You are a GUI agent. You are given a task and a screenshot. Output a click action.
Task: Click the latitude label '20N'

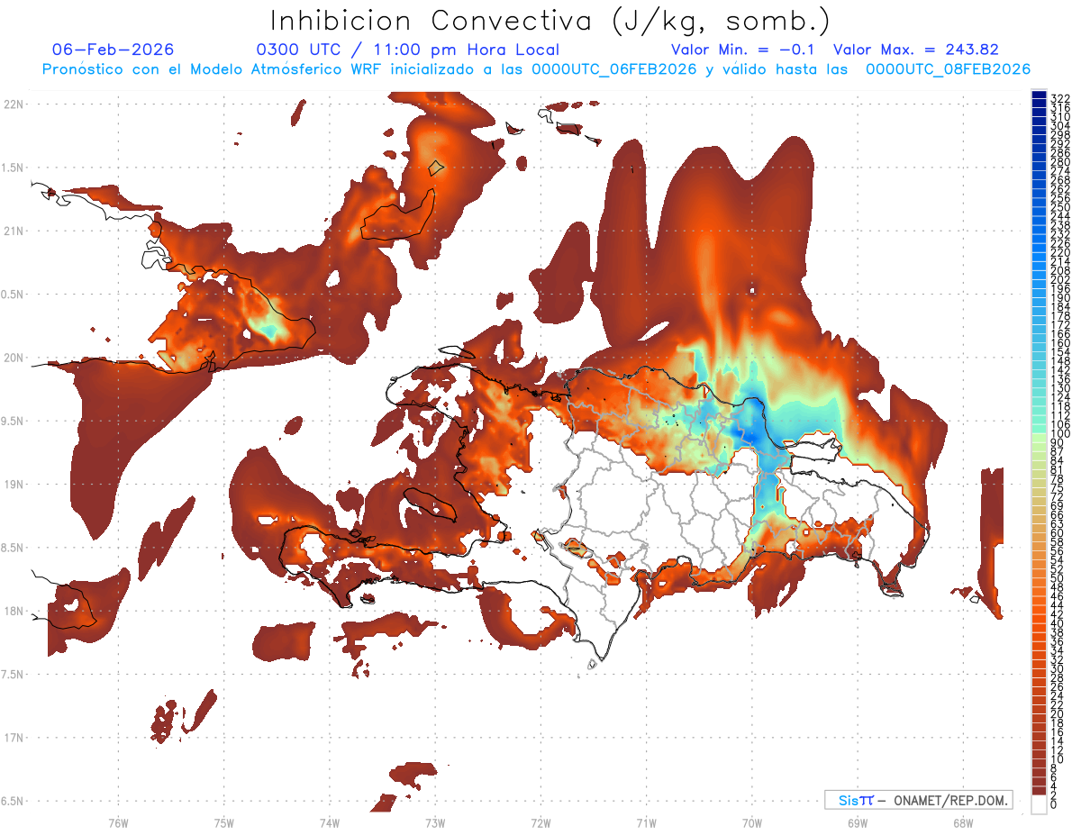tap(14, 358)
